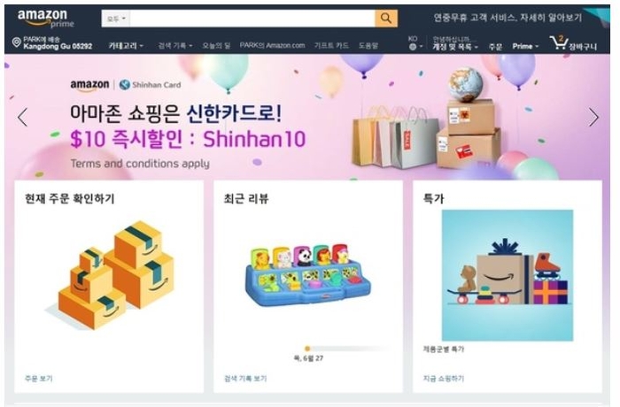The height and width of the screenshot is (407, 620).
Task: Click the Amazon Prime logo
Action: (45, 19)
